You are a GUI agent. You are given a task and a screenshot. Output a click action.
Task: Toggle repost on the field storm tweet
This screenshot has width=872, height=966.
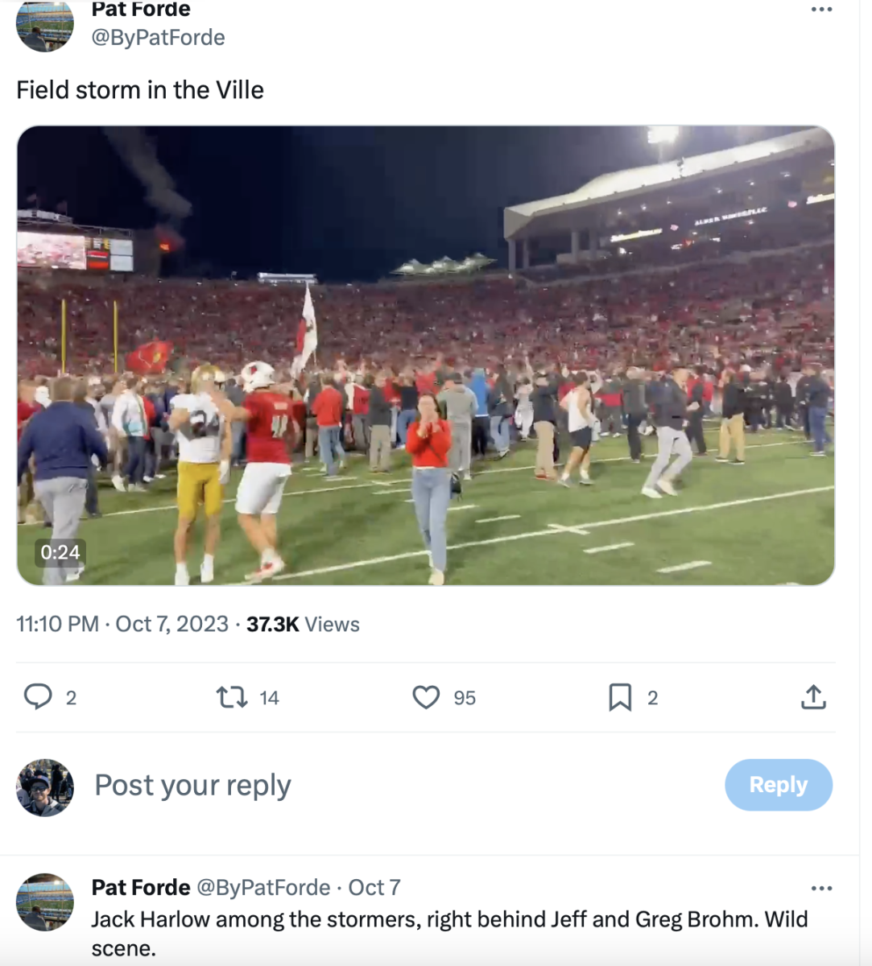click(x=233, y=698)
